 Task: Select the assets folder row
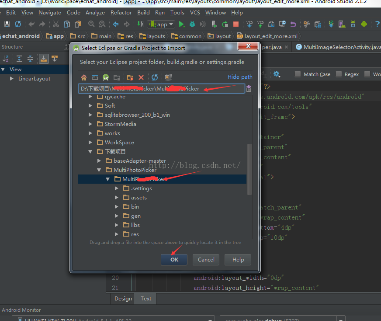coord(162,198)
